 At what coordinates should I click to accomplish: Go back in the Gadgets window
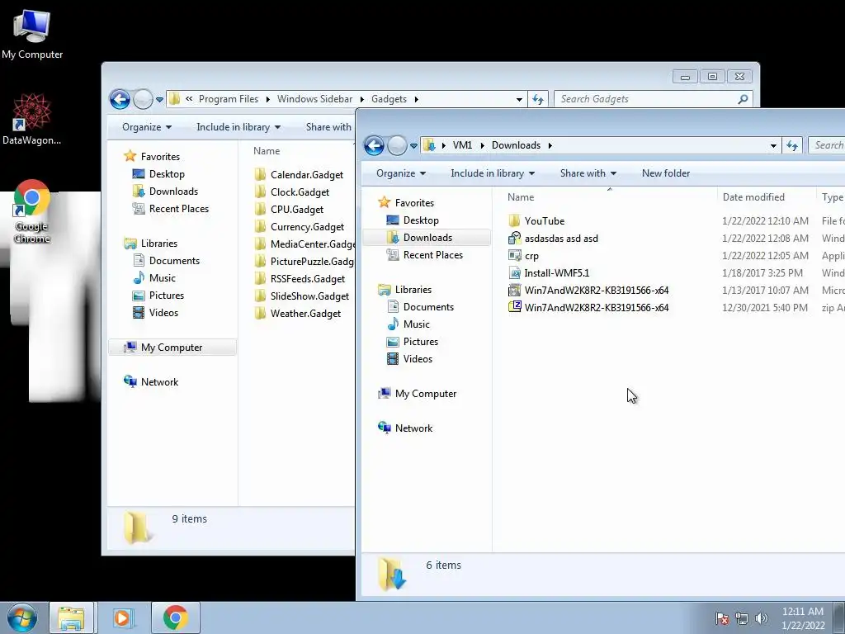click(x=120, y=99)
